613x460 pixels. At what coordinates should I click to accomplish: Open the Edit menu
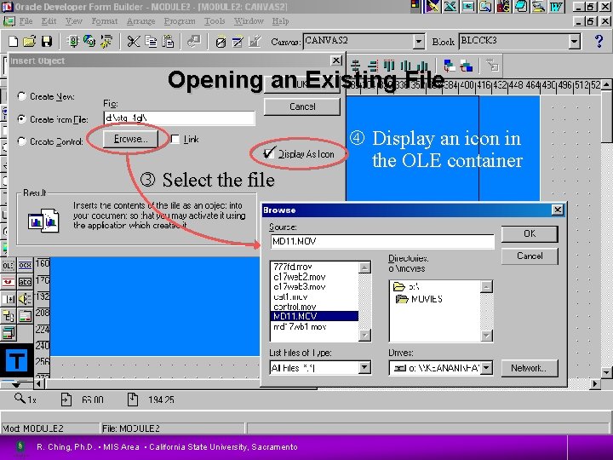click(x=49, y=21)
